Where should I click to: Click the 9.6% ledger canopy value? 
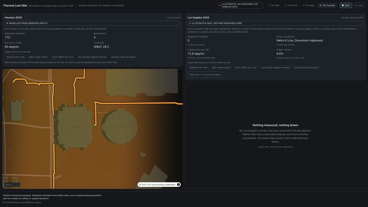pos(280,54)
